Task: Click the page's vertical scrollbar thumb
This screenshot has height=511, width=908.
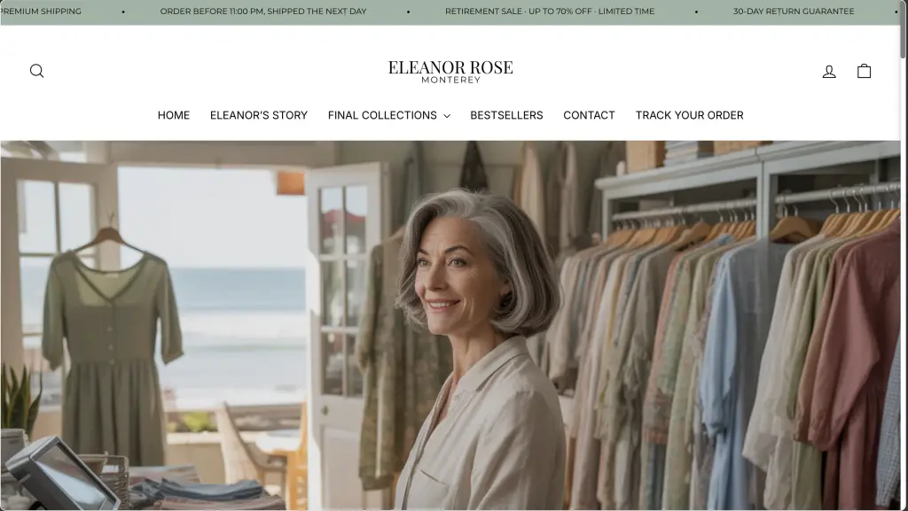Action: point(904,29)
